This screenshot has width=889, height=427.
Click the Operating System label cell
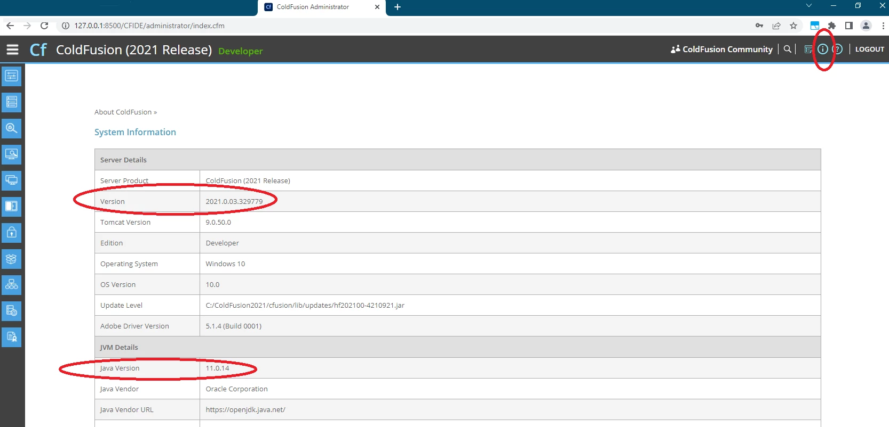coord(147,264)
